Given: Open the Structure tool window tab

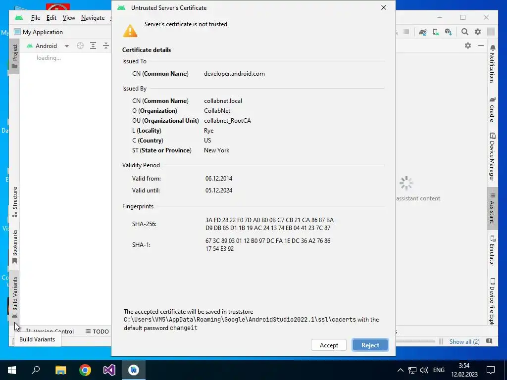Looking at the screenshot, I should pos(14,202).
